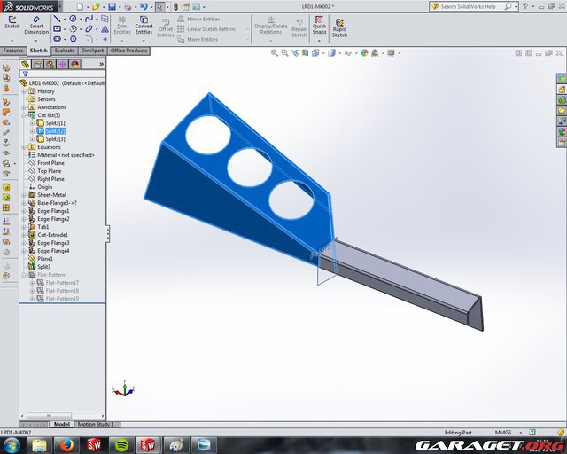Expand the History node in the tree
The width and height of the screenshot is (567, 454).
24,90
